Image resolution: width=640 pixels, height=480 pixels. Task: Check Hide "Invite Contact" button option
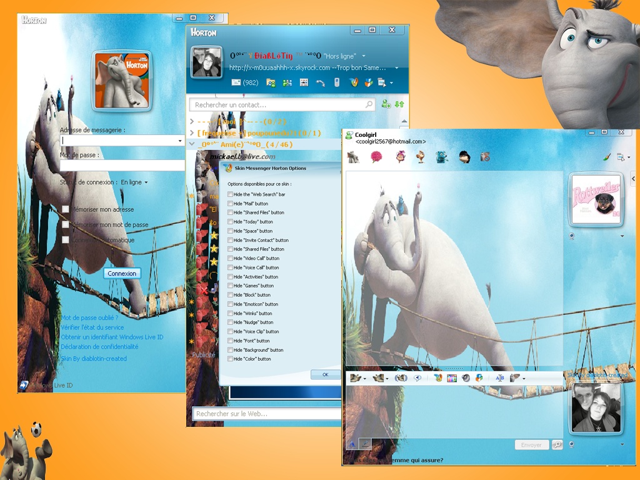[230, 240]
